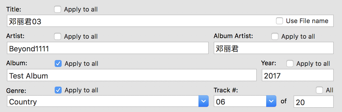Screen dimensions: 342x112
Task: Select the Album Artist text field
Action: pos(274,48)
